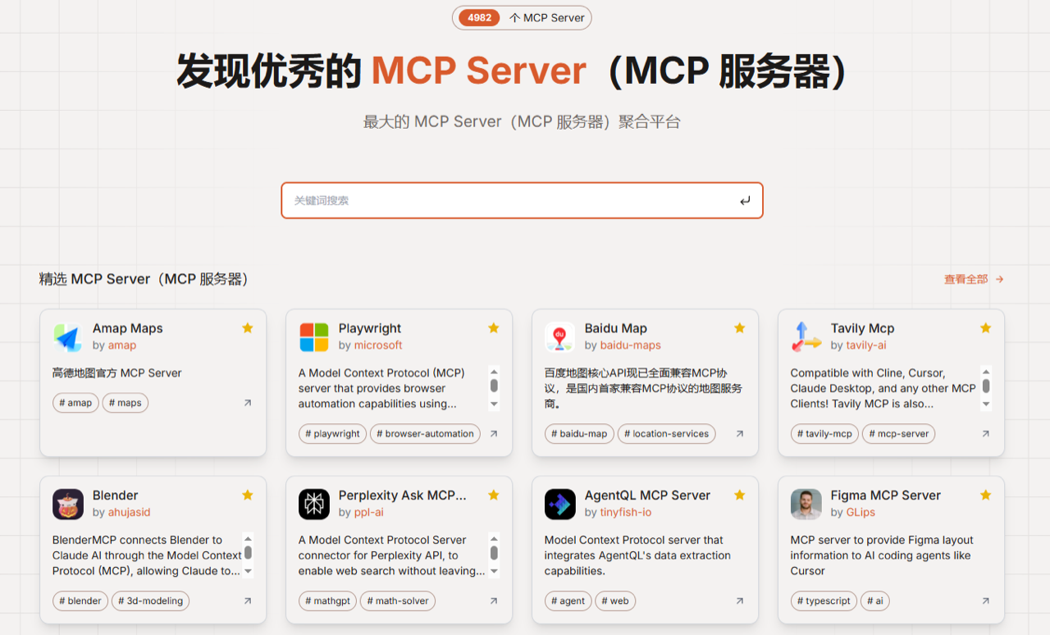Select the # blender tag
The width and height of the screenshot is (1050, 635).
pyautogui.click(x=80, y=601)
